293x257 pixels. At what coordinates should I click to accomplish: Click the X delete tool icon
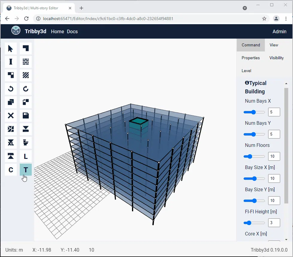point(11,115)
